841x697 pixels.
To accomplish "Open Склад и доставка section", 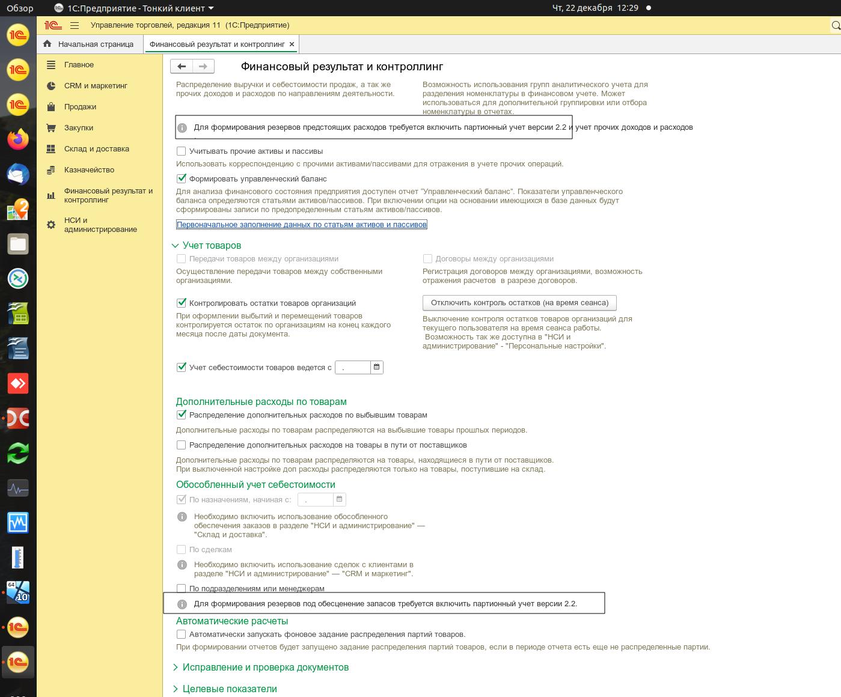I will click(97, 149).
